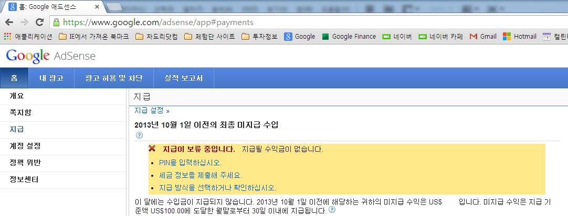The height and width of the screenshot is (216, 568).
Task: Click the 지급 방식을 선택하거나 확인하십시오 link
Action: [x=218, y=188]
